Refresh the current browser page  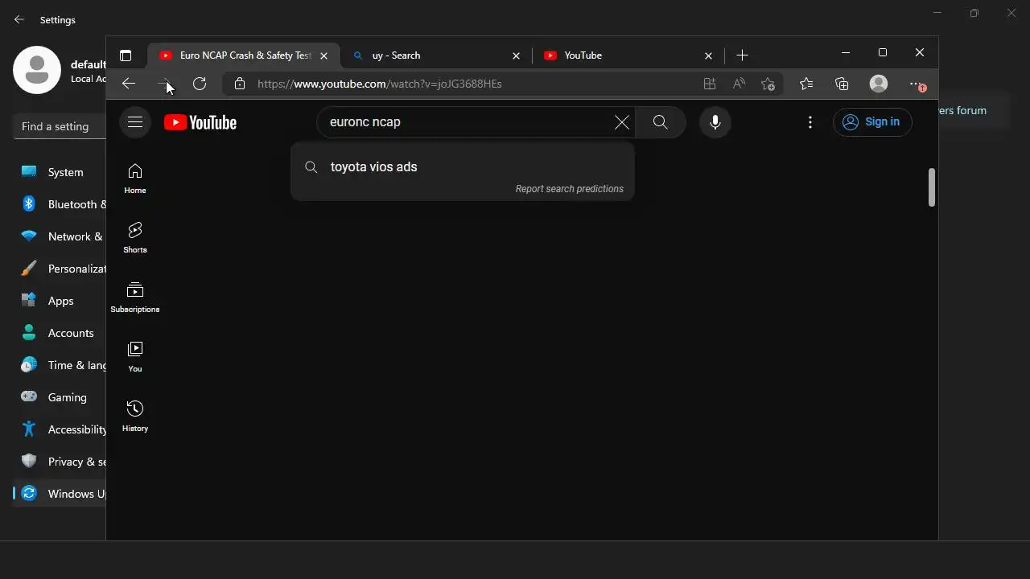(200, 84)
